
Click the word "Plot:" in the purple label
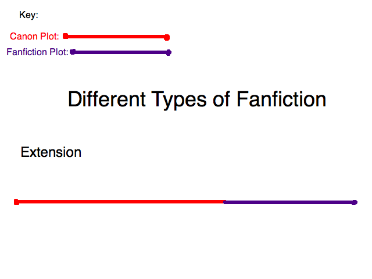[x=59, y=52]
